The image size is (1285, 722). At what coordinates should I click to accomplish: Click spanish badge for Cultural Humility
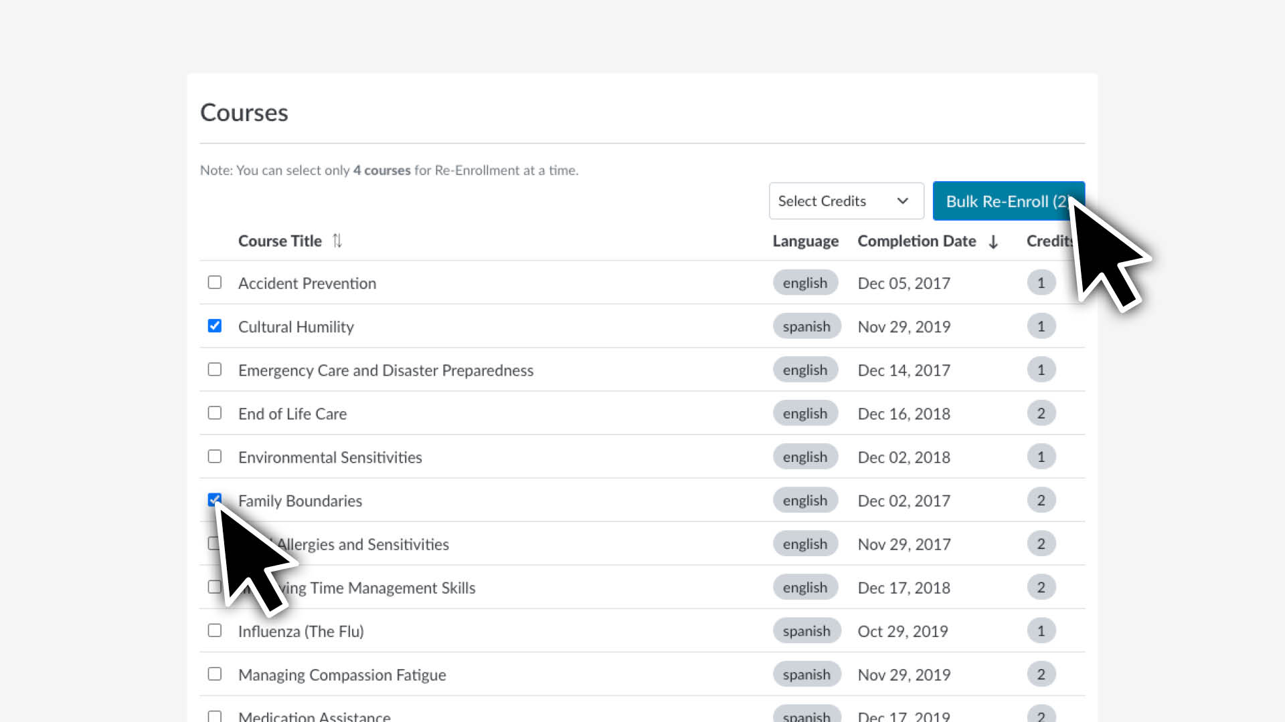pos(806,326)
